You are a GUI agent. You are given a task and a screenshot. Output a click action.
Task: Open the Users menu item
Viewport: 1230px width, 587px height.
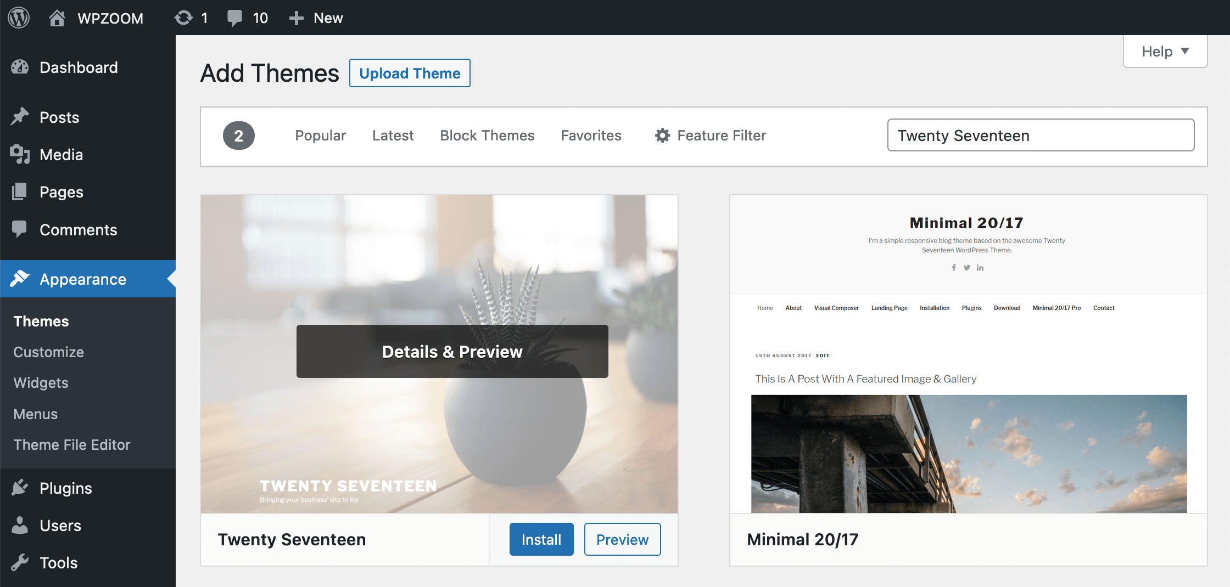pos(88,526)
